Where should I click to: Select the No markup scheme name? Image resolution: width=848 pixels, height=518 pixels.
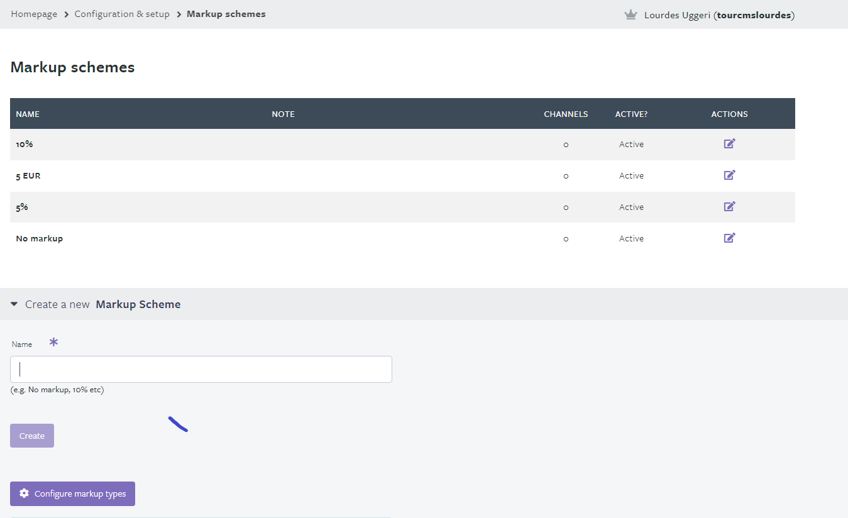coord(39,238)
